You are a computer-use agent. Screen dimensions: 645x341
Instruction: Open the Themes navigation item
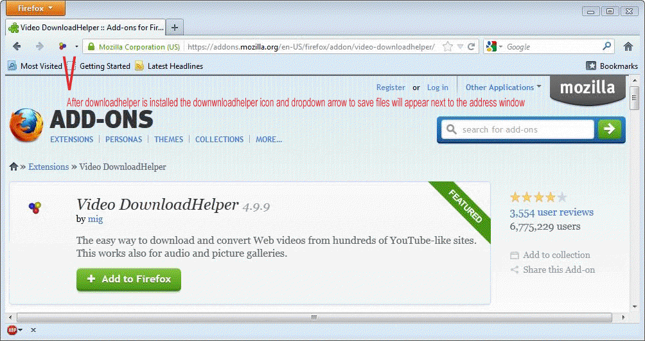coord(168,140)
